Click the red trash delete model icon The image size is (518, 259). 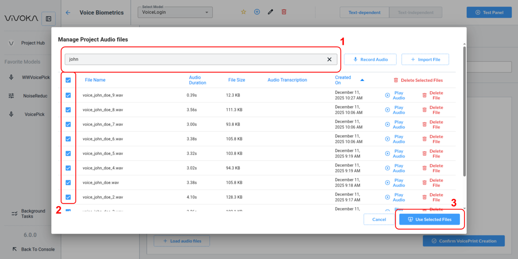(x=284, y=12)
